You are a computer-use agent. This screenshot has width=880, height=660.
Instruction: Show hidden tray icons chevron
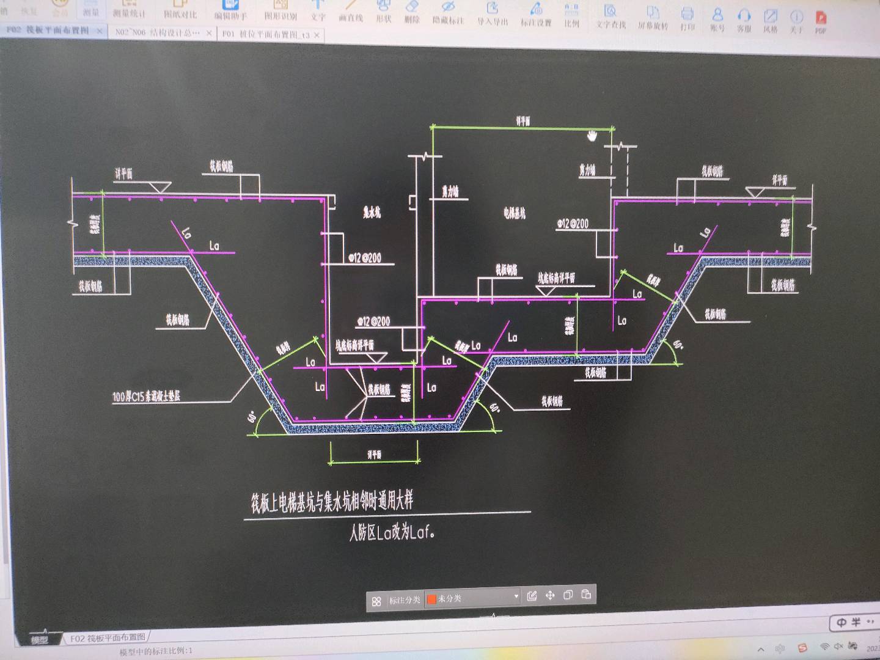(761, 649)
